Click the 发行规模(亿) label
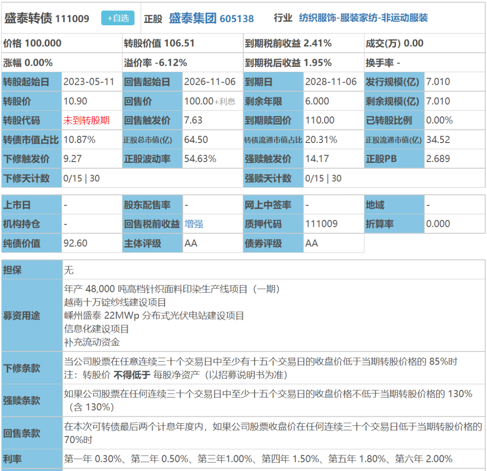Viewport: 487px width, 471px height. [393, 82]
